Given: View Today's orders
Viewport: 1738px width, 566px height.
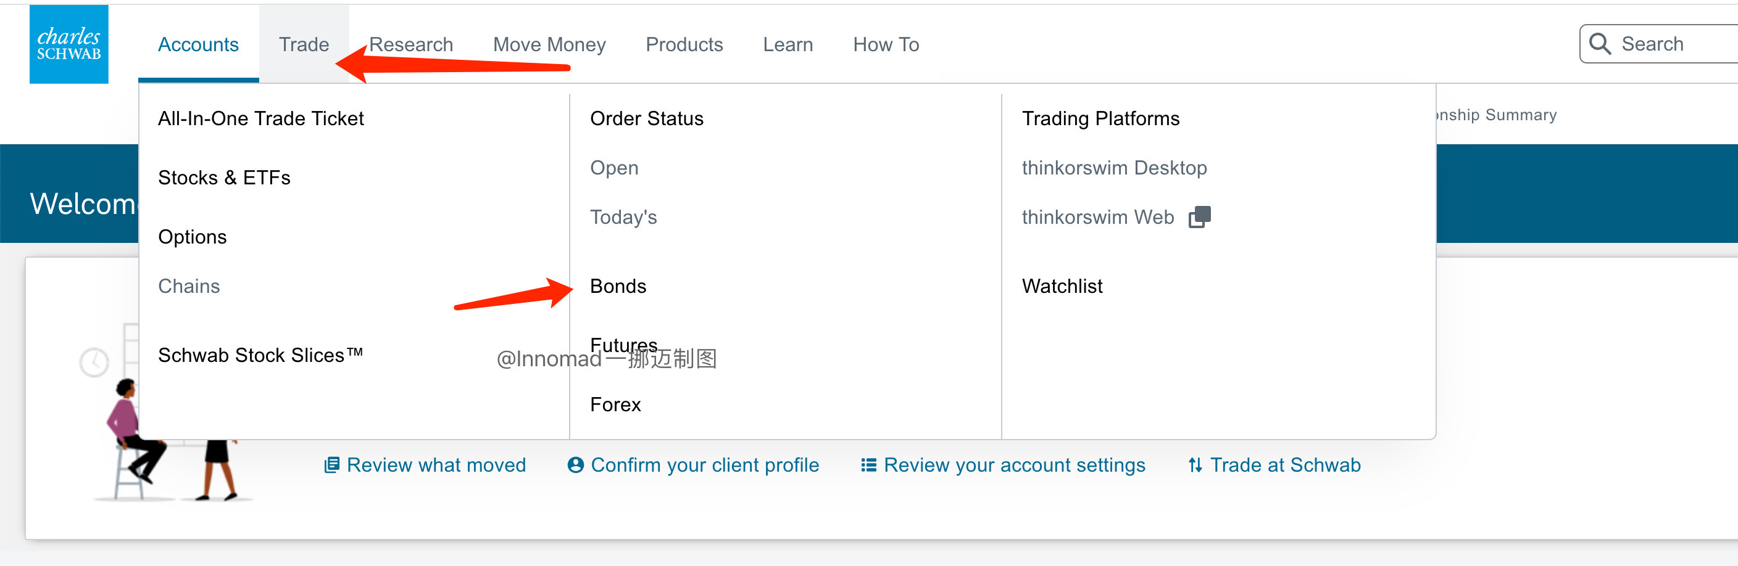Looking at the screenshot, I should point(623,217).
